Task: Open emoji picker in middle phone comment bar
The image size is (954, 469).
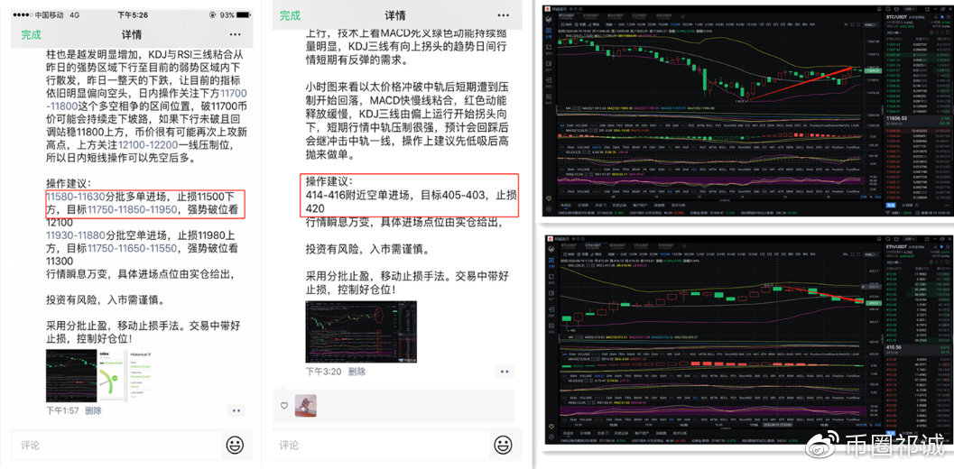Action: 503,445
